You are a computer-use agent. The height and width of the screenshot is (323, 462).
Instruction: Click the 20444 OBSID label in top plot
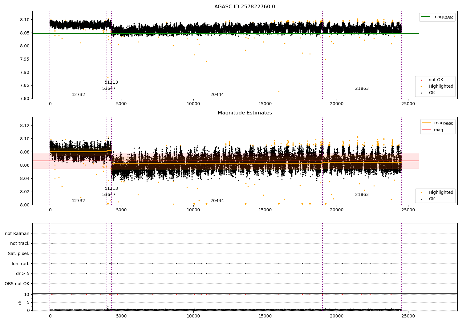pyautogui.click(x=217, y=95)
